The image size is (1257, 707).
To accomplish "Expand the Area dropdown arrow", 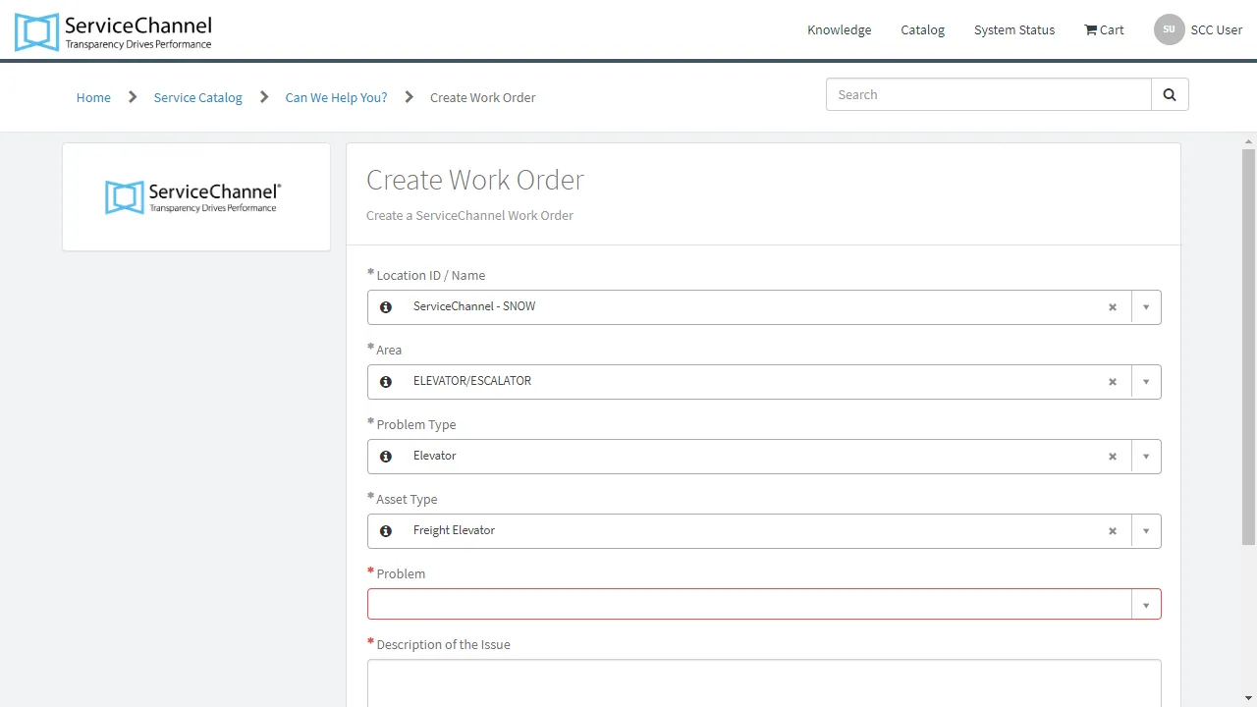I will (1146, 382).
